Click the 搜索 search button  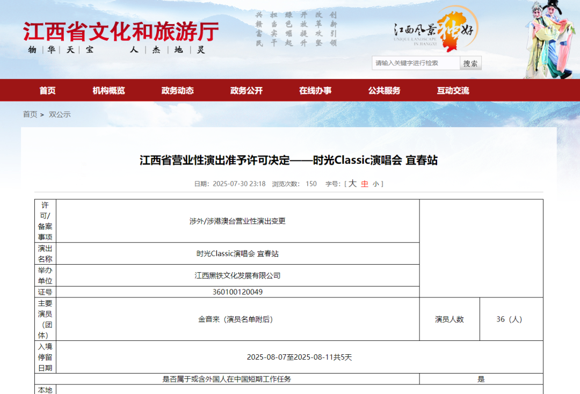pos(470,63)
